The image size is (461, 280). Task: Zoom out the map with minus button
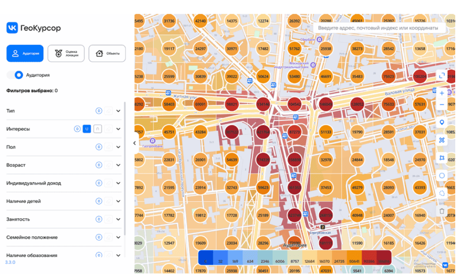coord(442,105)
